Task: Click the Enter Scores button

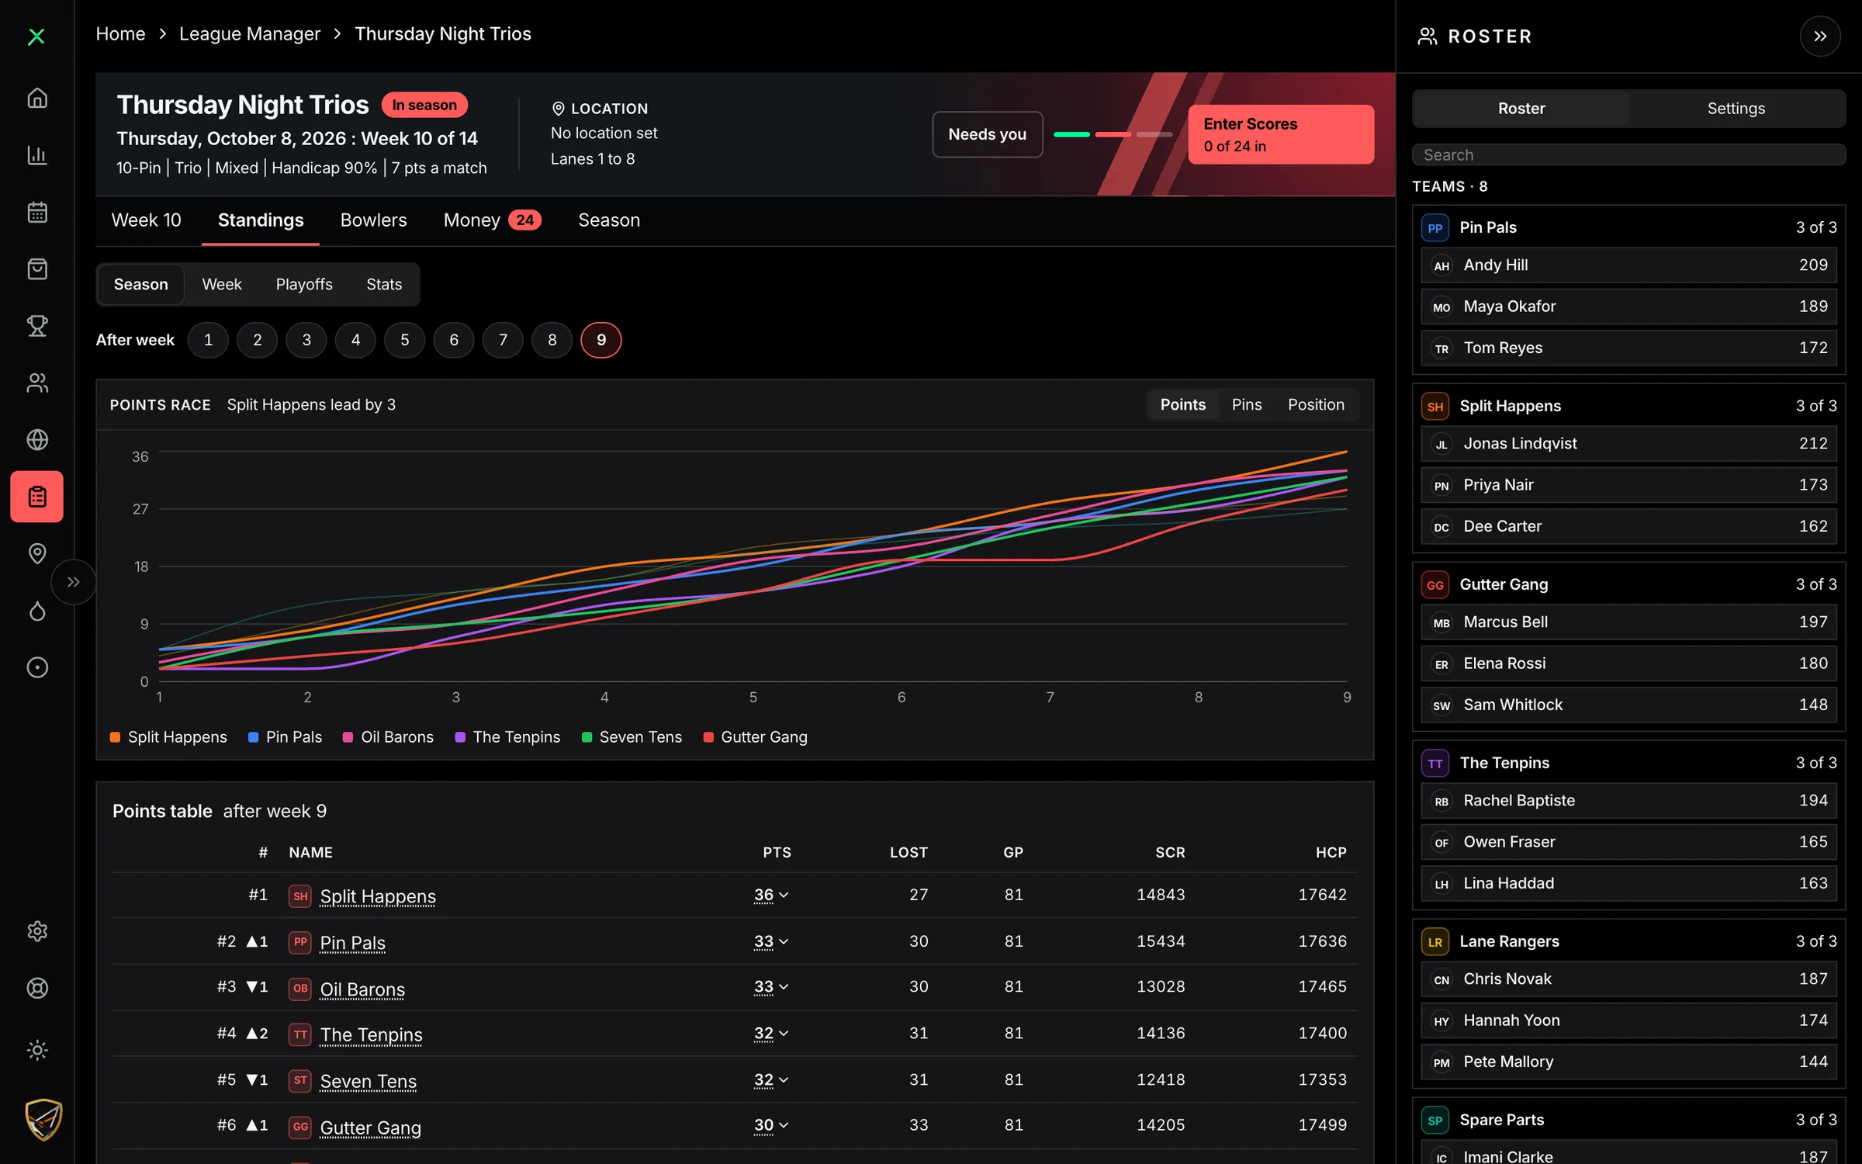Action: (1281, 134)
